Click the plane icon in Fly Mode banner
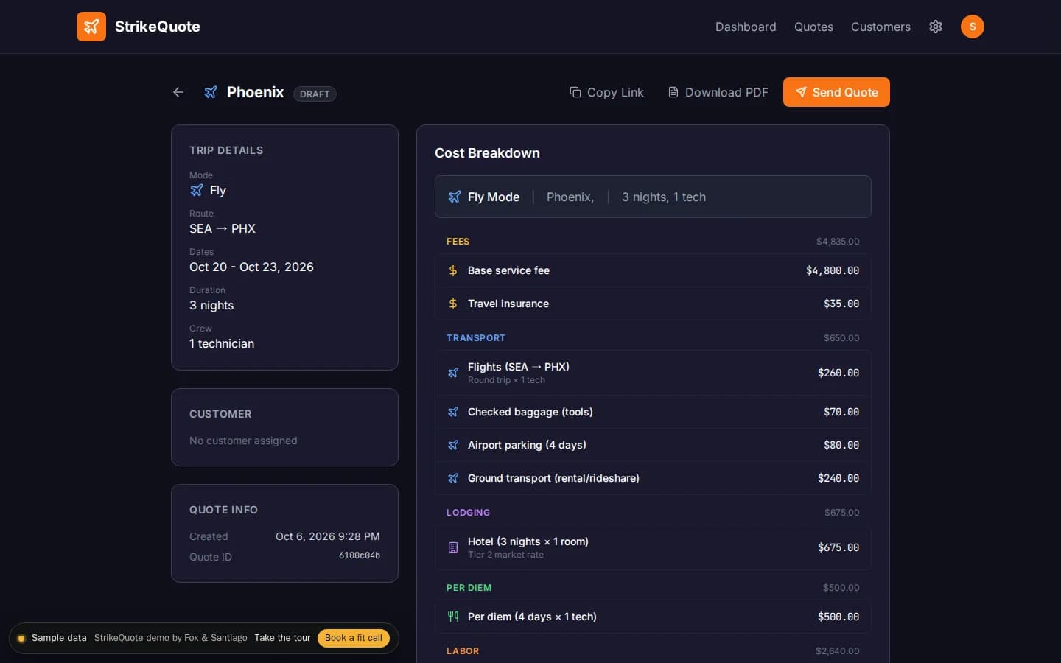 455,197
